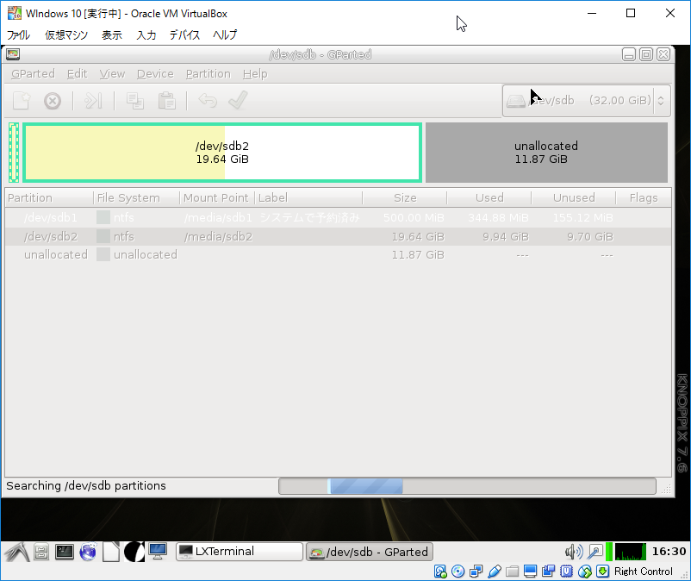Click the Undo last operation icon
Image resolution: width=691 pixels, height=581 pixels.
coord(208,101)
